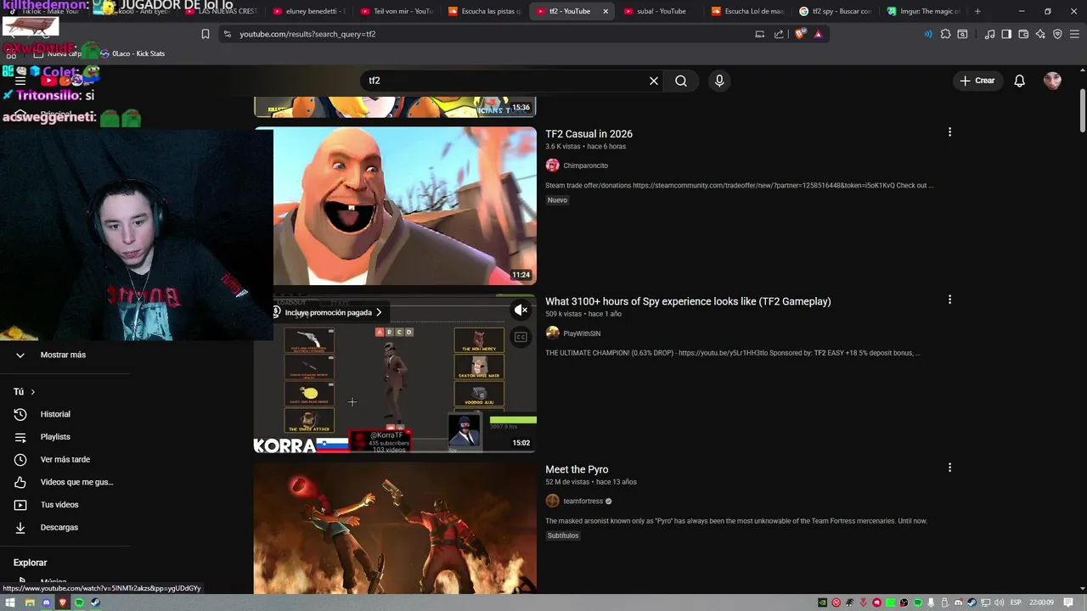Screen dimensions: 1087x611
Task: Open Videos que me gustan
Action: point(76,482)
